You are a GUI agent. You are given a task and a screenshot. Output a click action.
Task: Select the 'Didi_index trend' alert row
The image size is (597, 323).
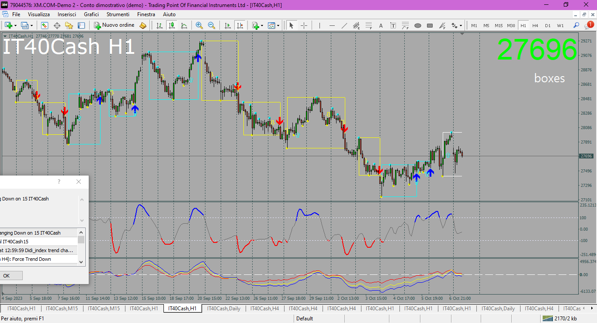[38, 250]
